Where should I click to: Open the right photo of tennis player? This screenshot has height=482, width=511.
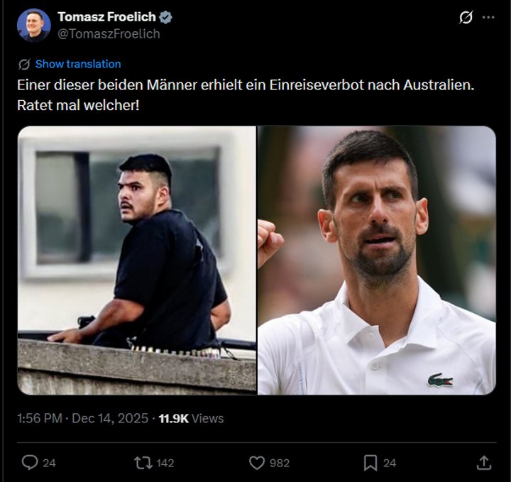(377, 261)
